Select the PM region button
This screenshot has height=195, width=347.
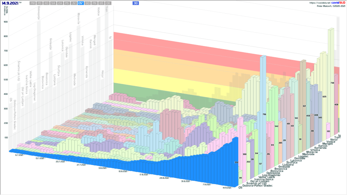click(x=32, y=3)
